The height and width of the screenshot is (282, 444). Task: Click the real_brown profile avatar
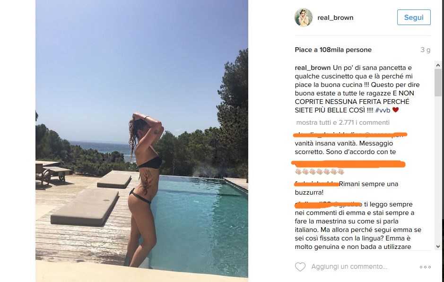[304, 17]
